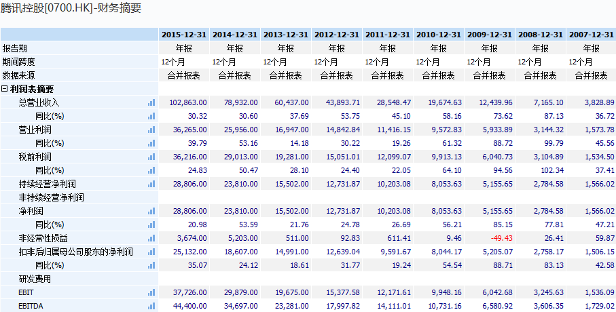Open chart icon for 净利润 同比(%) row
Viewport: 616px width, 312px height.
(151, 225)
